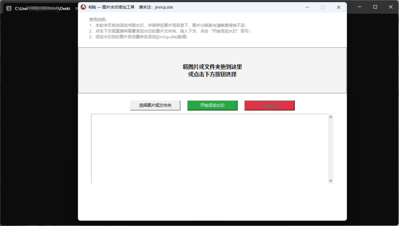
Task: Start watermarking via the green 开始添加水印 button
Action: pyautogui.click(x=212, y=105)
